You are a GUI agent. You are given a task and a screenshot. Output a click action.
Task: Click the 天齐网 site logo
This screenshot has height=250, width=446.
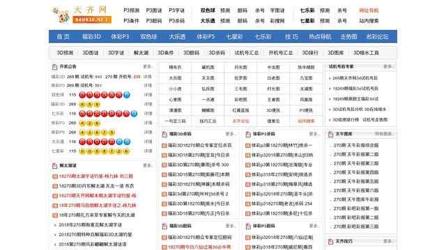pos(82,15)
